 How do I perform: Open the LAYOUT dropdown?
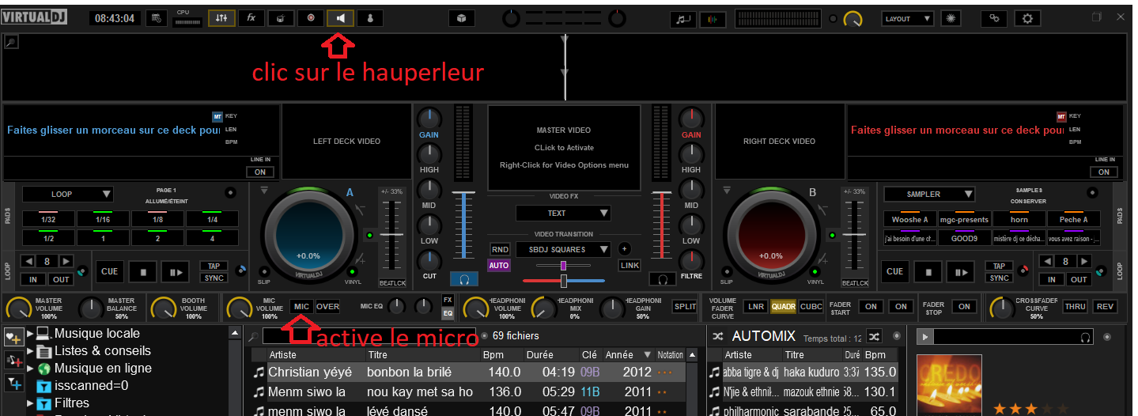coord(907,18)
